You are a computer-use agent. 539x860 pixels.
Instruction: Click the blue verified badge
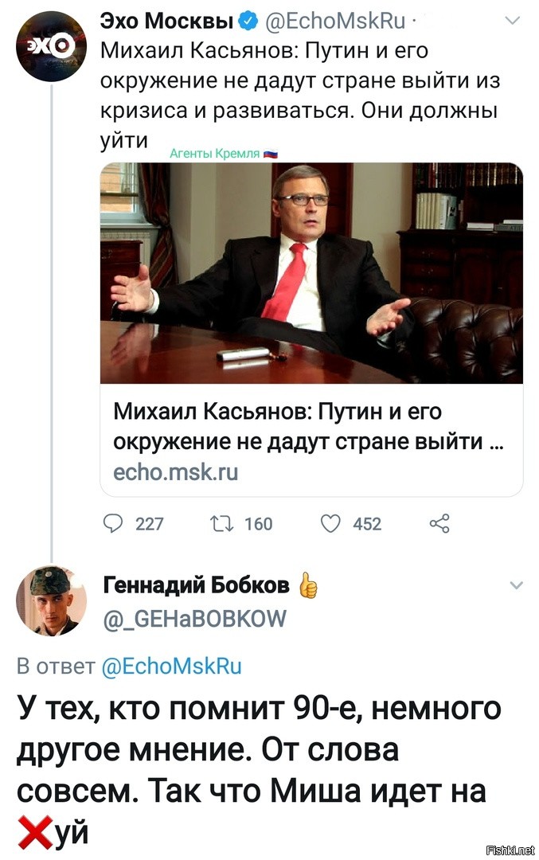[x=248, y=21]
